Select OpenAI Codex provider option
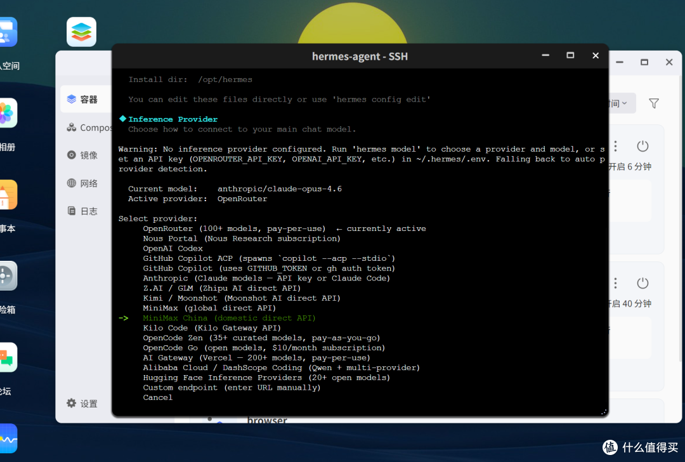Image resolution: width=685 pixels, height=462 pixels. pyautogui.click(x=173, y=249)
